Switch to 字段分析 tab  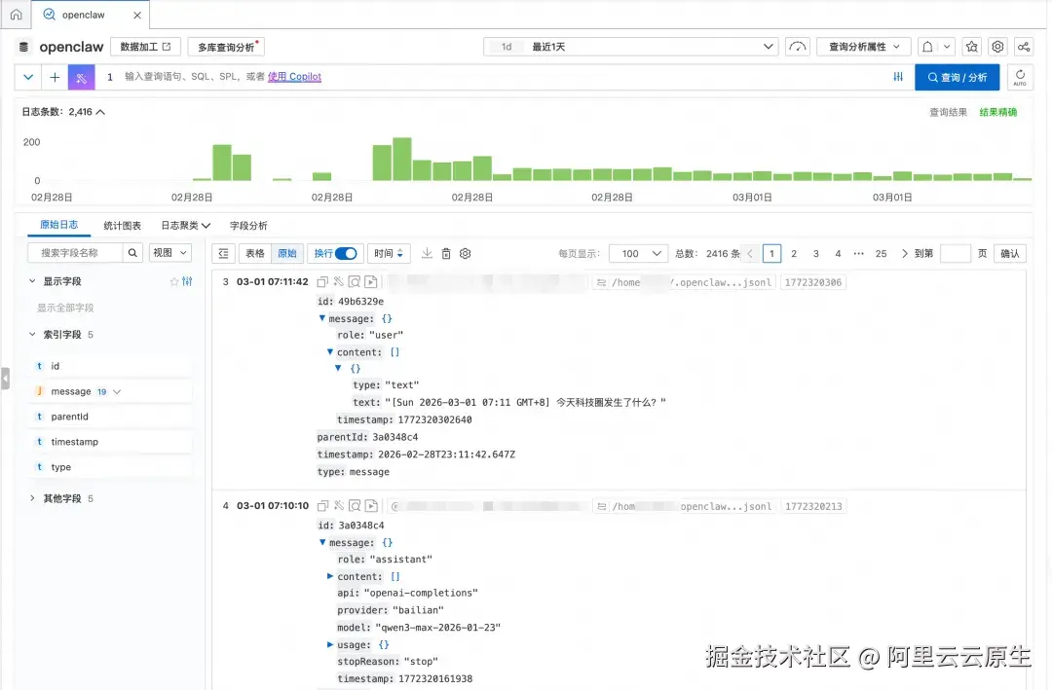[x=248, y=226]
